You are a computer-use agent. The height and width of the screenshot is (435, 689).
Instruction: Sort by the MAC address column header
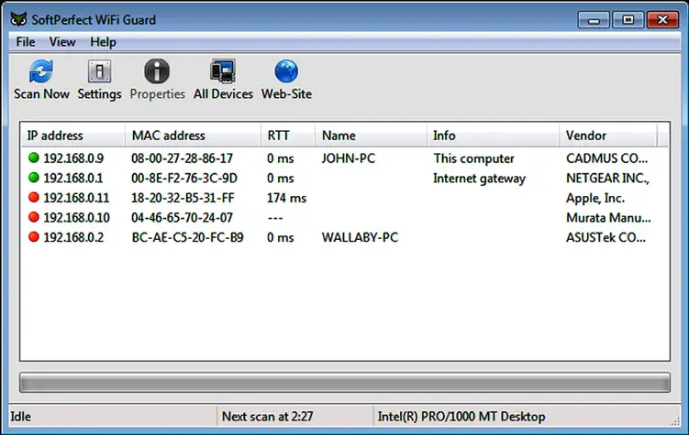(193, 136)
